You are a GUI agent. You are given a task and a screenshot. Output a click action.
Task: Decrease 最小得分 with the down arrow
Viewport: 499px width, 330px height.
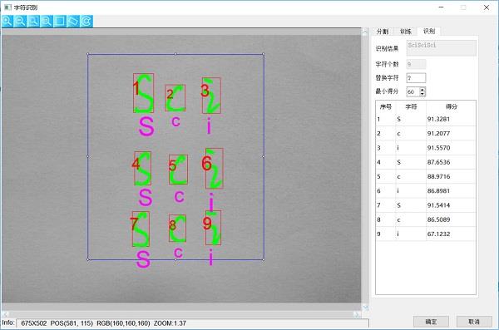coord(422,94)
